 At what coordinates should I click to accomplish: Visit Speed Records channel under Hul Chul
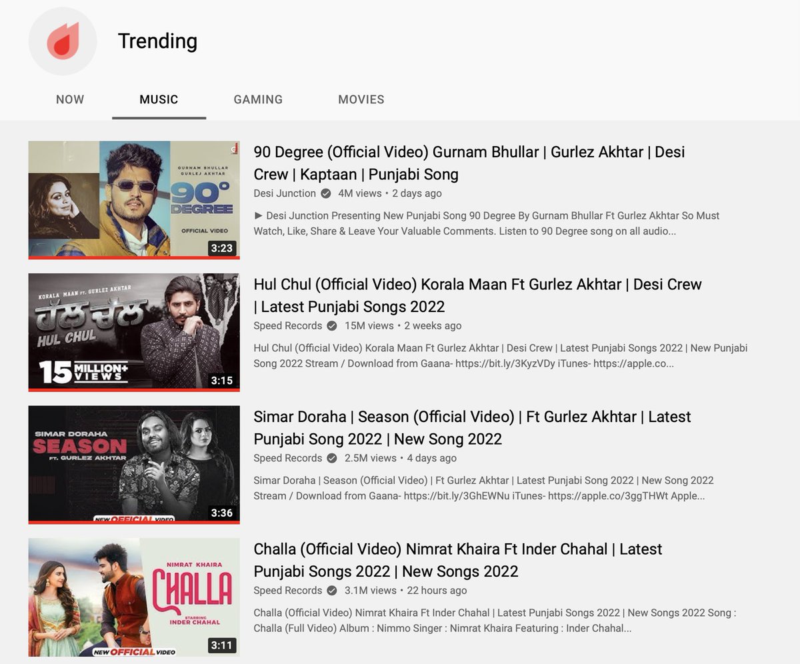pyautogui.click(x=288, y=326)
